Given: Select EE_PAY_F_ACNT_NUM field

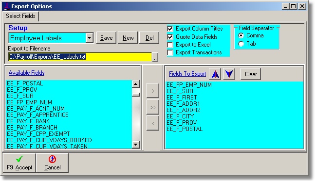Looking at the screenshot, I should pos(69,109).
